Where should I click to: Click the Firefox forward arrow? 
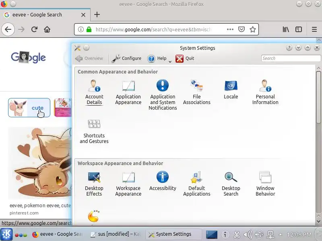coord(21,29)
